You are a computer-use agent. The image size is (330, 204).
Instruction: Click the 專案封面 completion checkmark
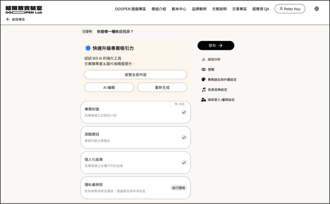click(184, 112)
